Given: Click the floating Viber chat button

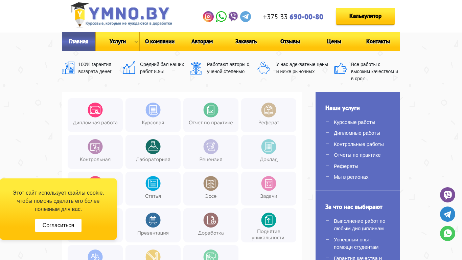Looking at the screenshot, I should 447,195.
